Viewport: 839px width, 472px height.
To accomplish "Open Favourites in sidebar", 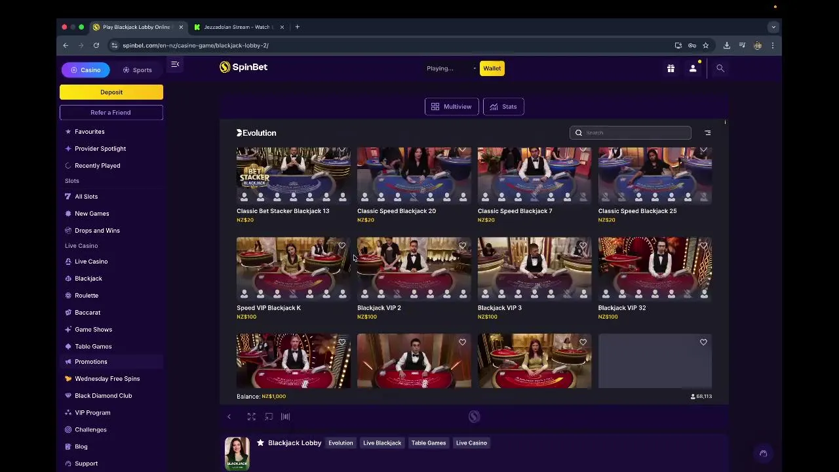I will pyautogui.click(x=89, y=132).
